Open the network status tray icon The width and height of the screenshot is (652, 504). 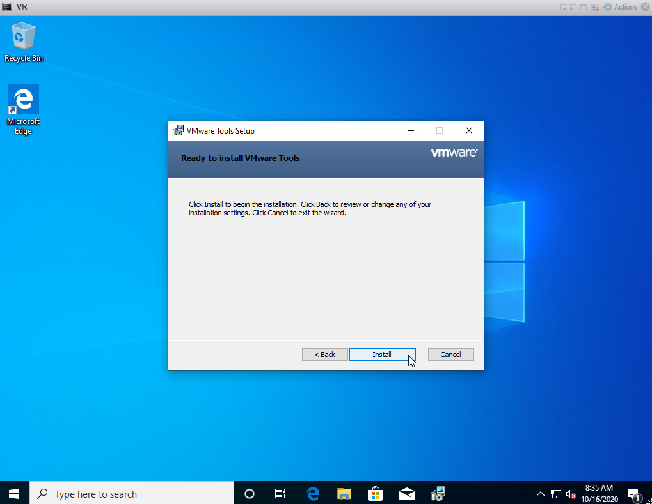tap(556, 494)
